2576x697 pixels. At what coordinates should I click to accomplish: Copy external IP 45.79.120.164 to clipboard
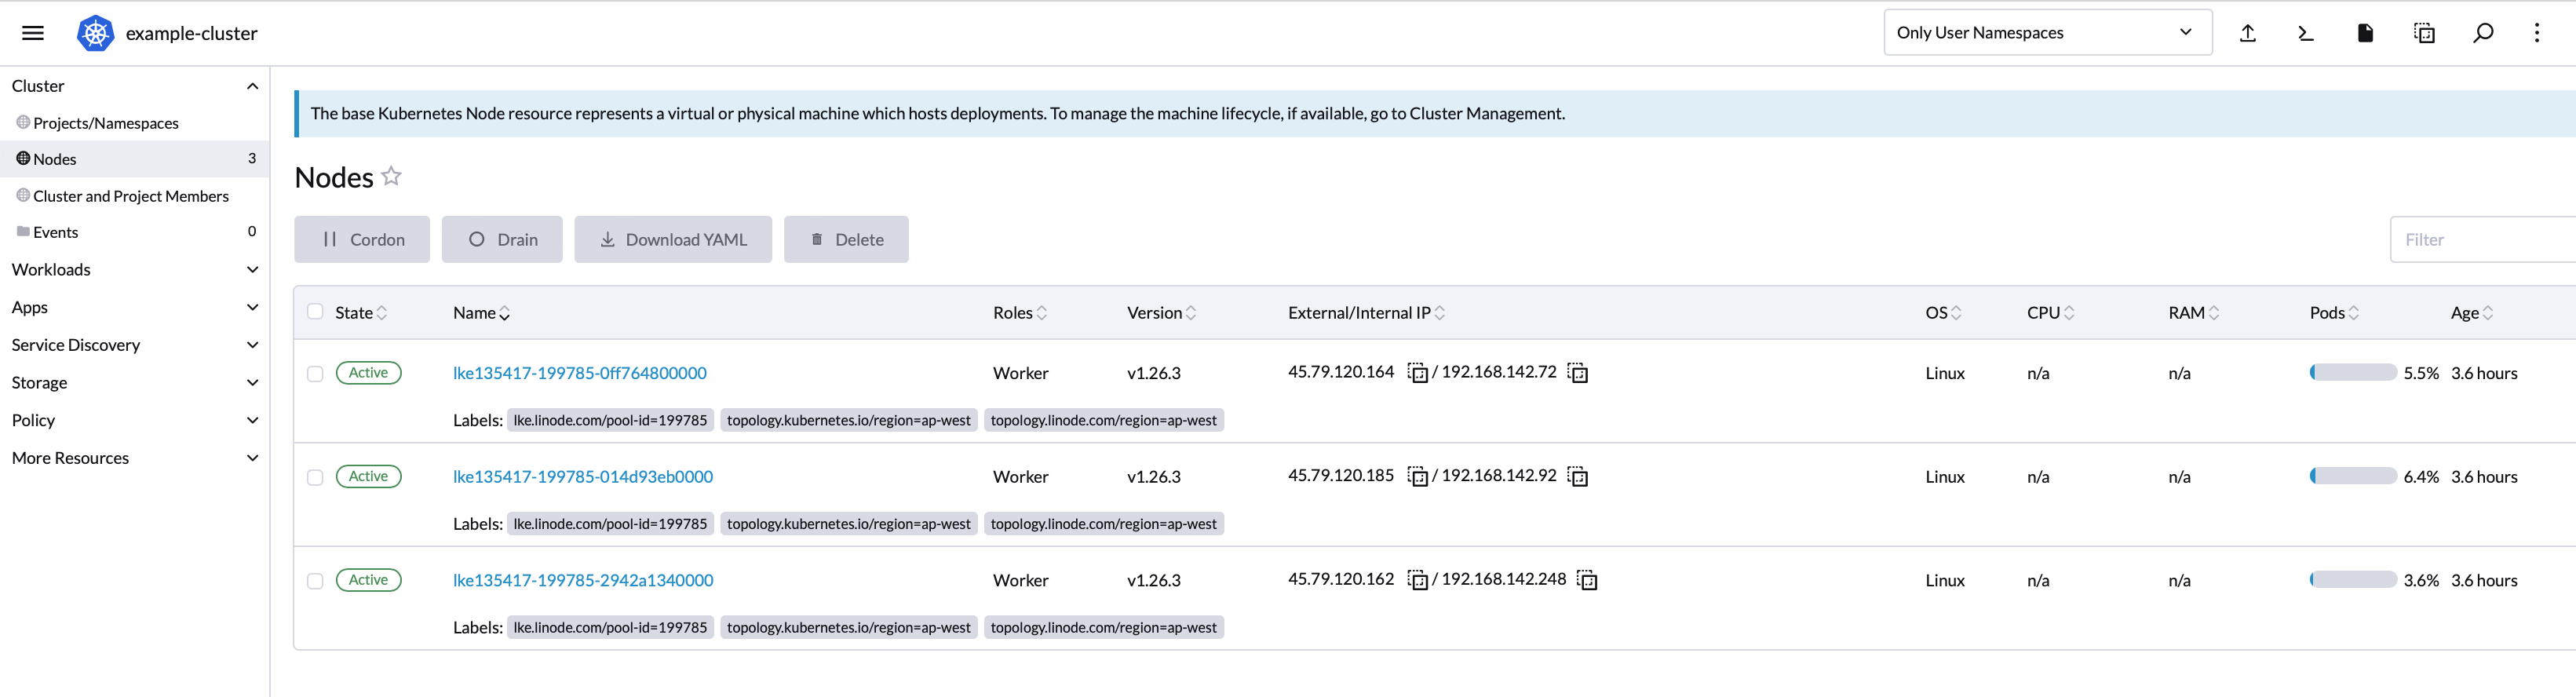[x=1417, y=373]
